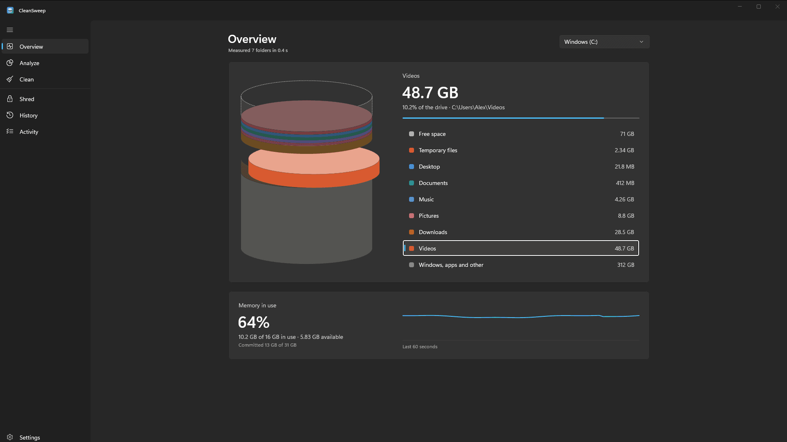Select Windows, apps and other row
This screenshot has height=442, width=787.
[x=521, y=265]
